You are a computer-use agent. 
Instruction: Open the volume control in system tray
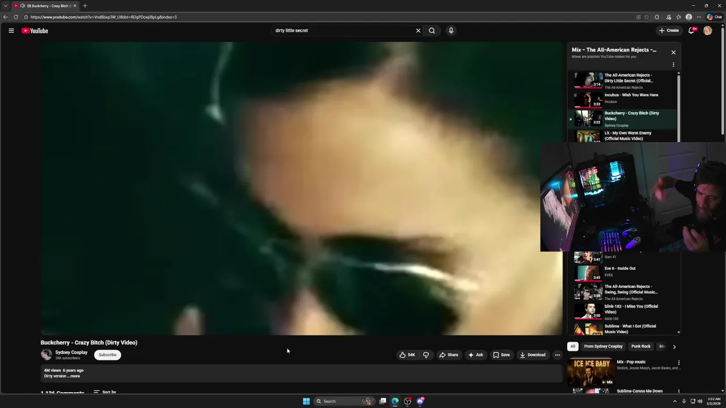tap(699, 401)
